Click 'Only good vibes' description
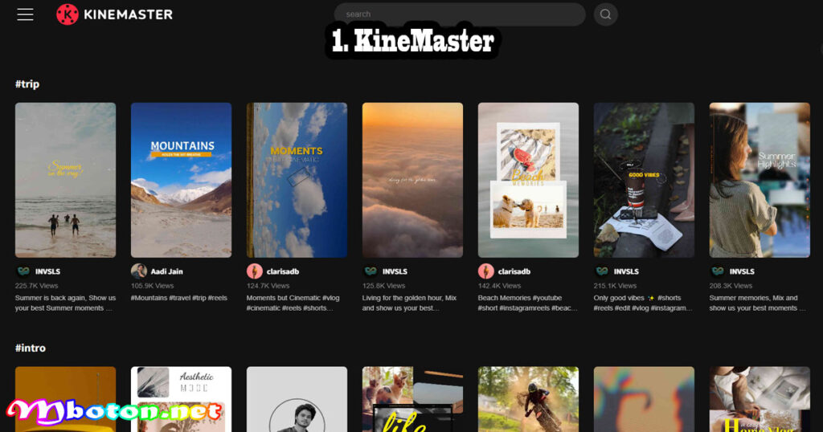 643,303
